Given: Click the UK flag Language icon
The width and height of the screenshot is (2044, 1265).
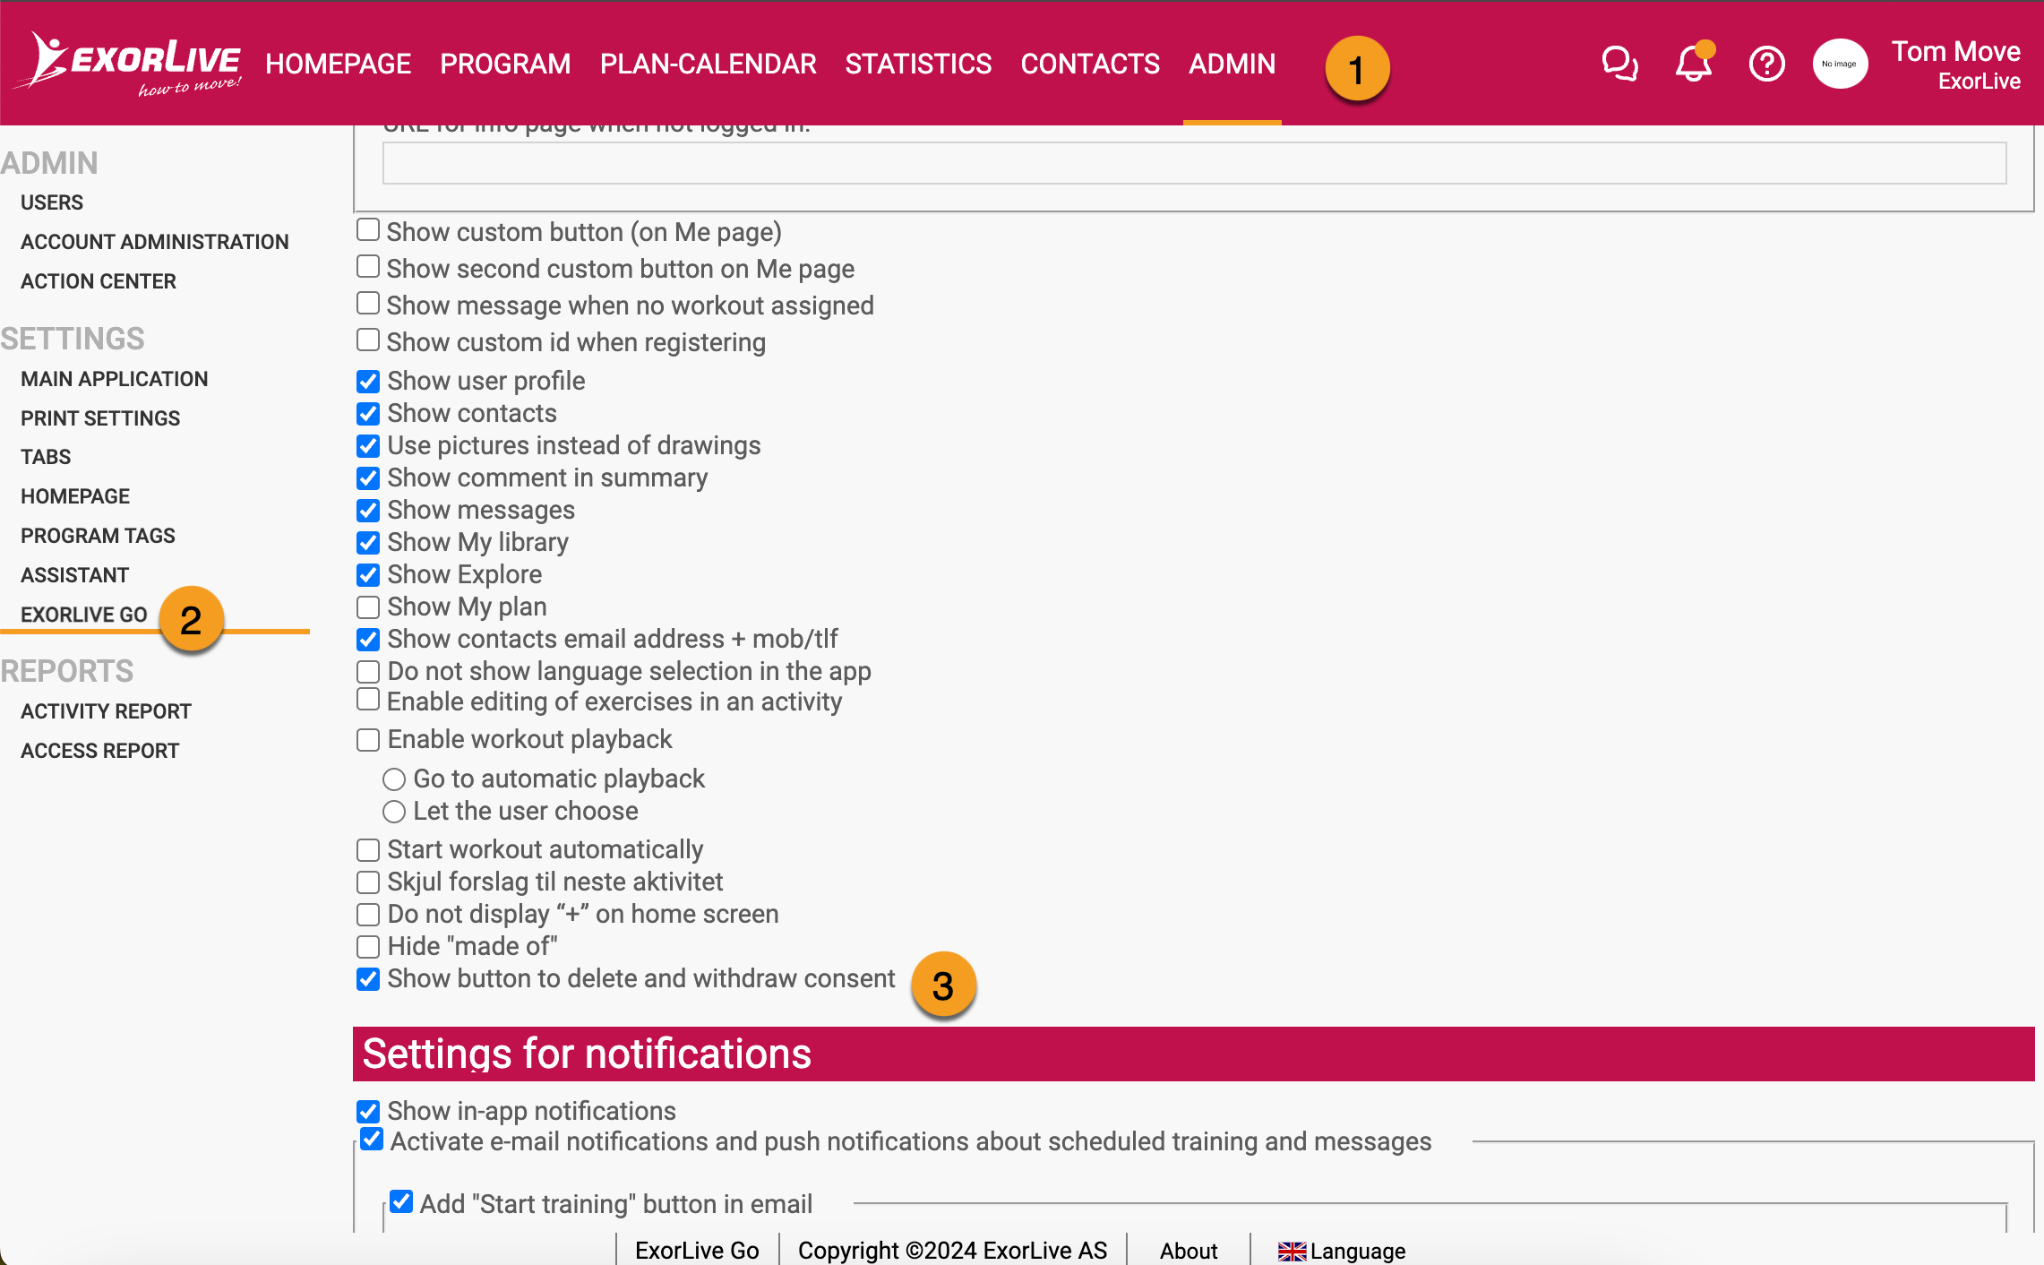Looking at the screenshot, I should pyautogui.click(x=1291, y=1251).
